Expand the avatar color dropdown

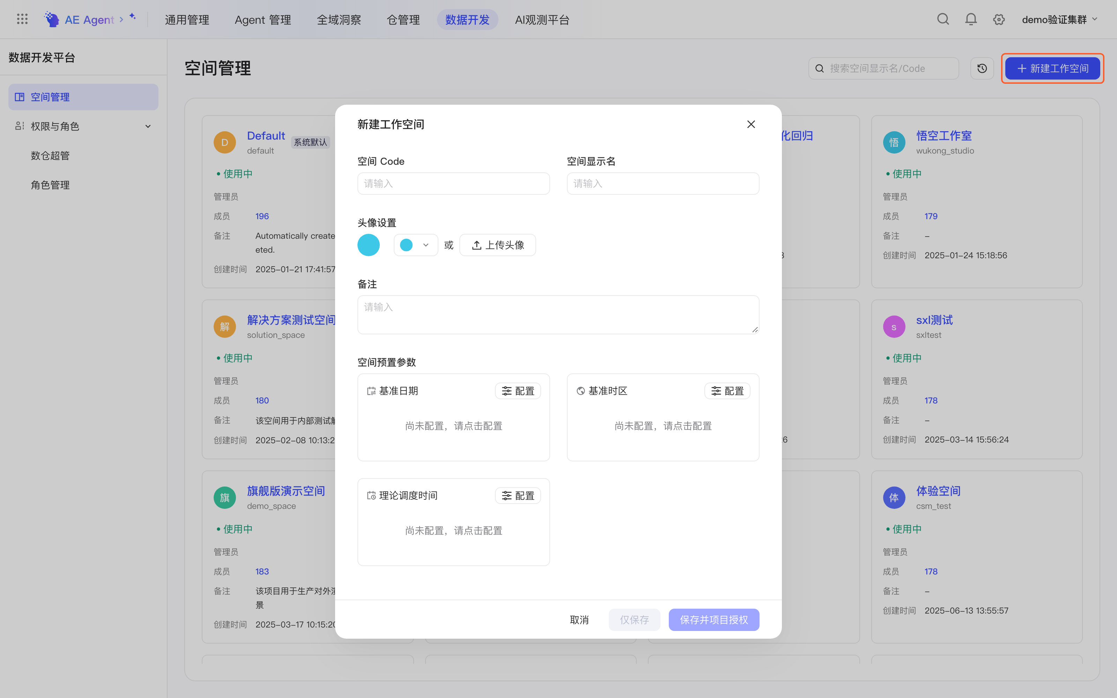[x=415, y=245]
